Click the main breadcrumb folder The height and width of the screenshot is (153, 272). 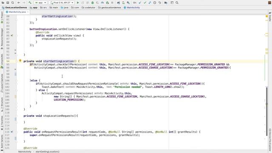coord(54,8)
